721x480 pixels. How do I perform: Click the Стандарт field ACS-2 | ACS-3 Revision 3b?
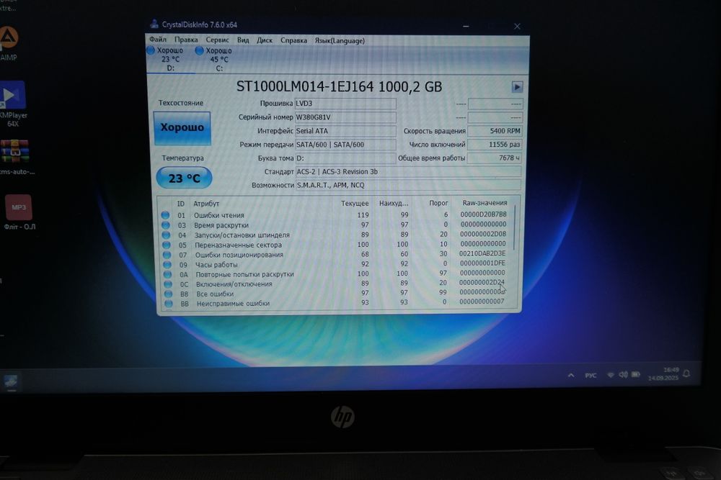tap(408, 171)
